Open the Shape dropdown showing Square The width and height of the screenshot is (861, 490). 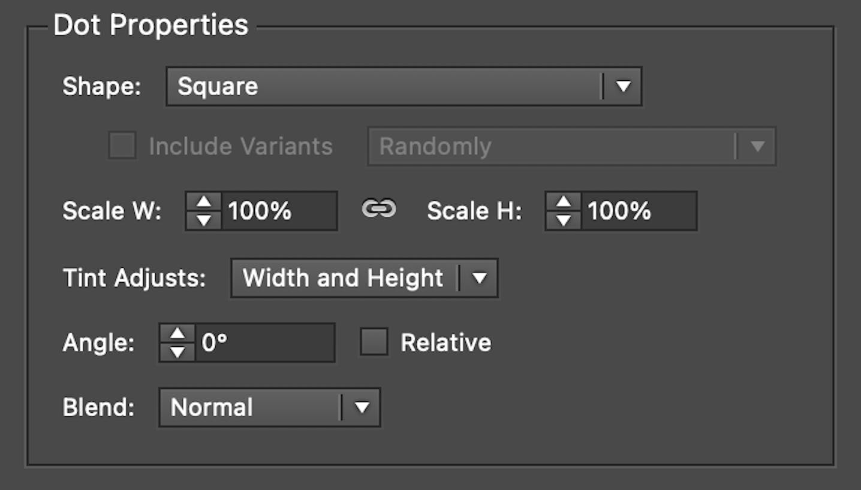coord(404,86)
